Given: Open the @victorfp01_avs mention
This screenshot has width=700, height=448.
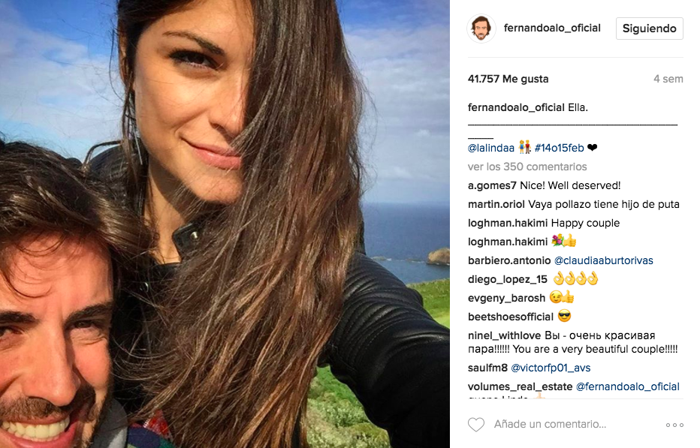Looking at the screenshot, I should click(x=551, y=368).
